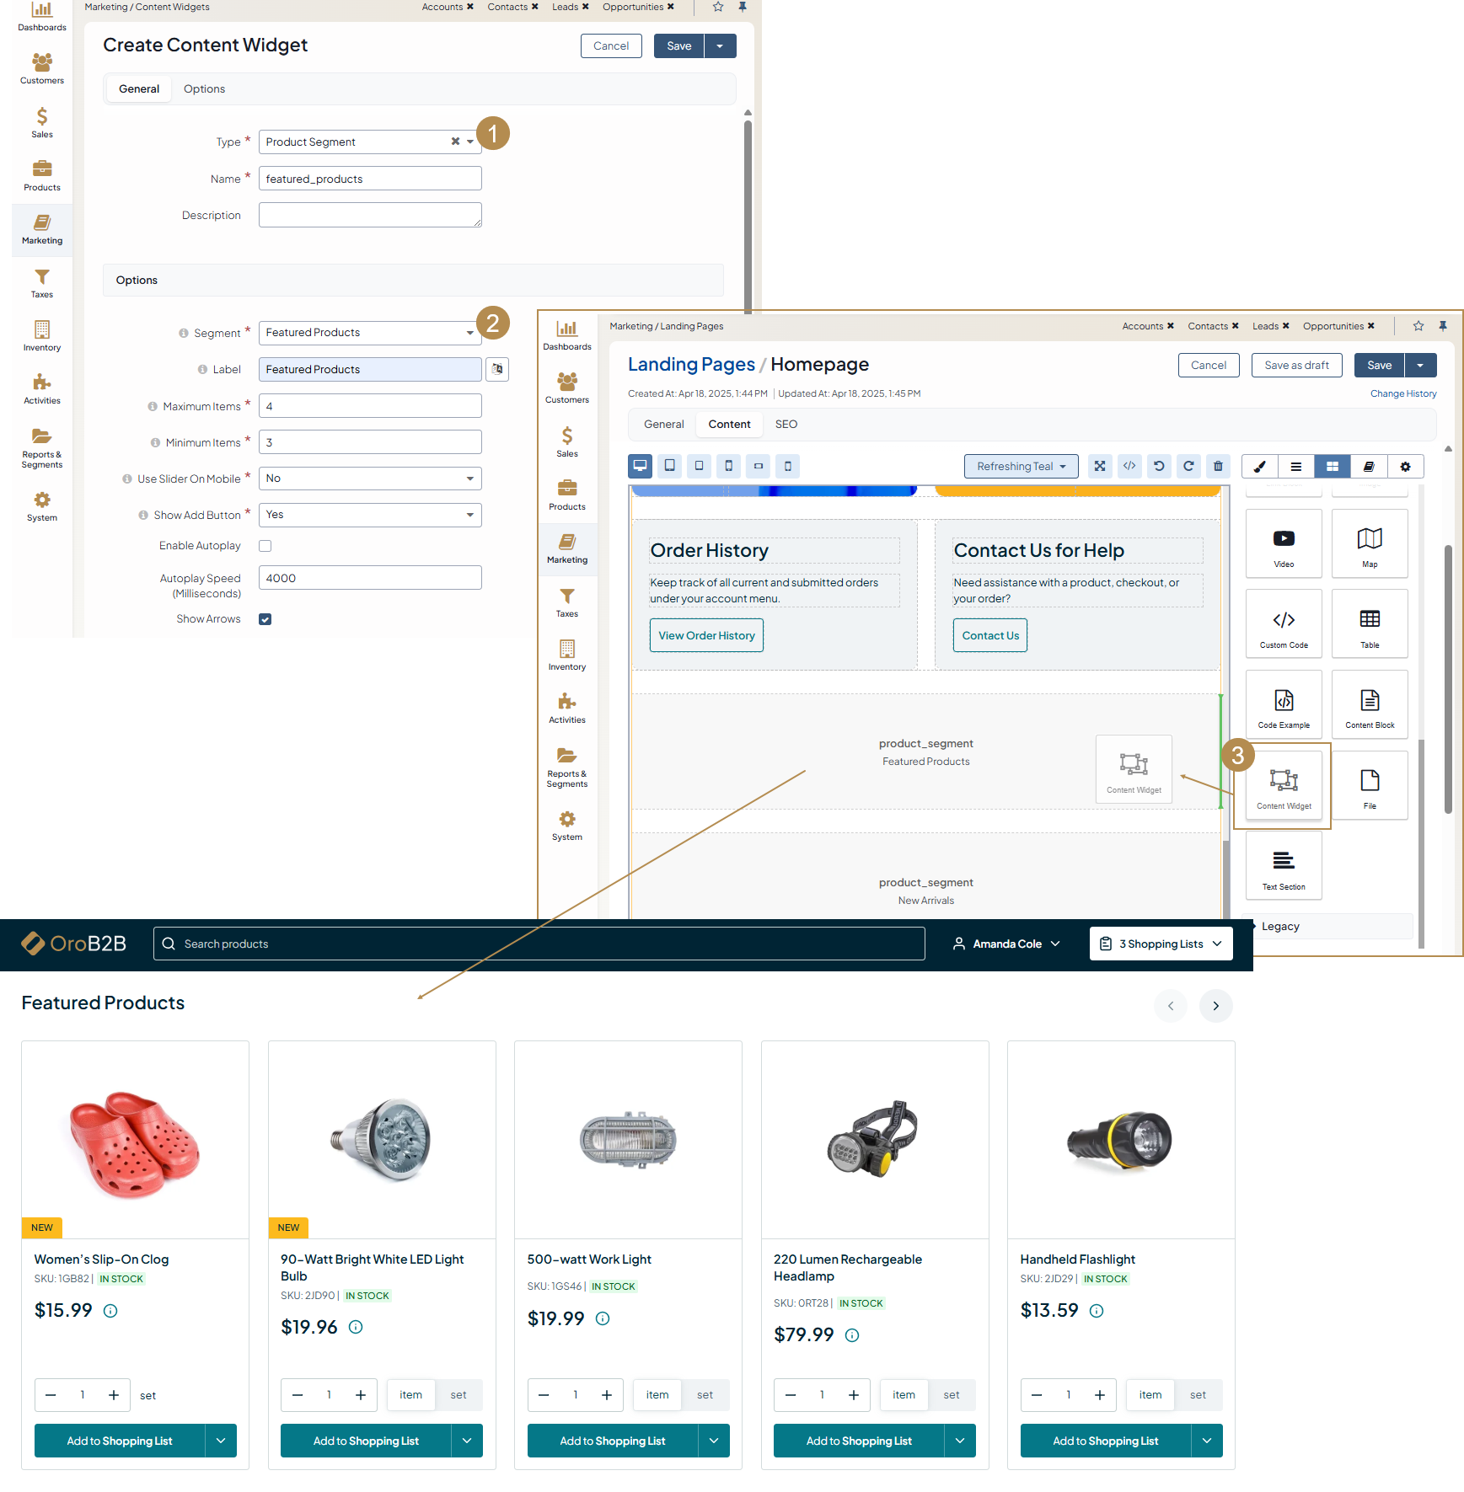Open the General tab in Landing Pages

click(664, 425)
